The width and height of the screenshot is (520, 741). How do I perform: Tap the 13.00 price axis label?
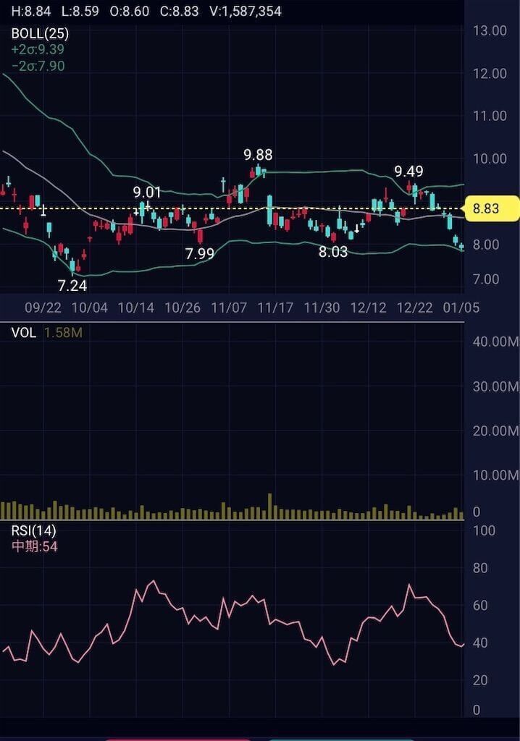[490, 30]
